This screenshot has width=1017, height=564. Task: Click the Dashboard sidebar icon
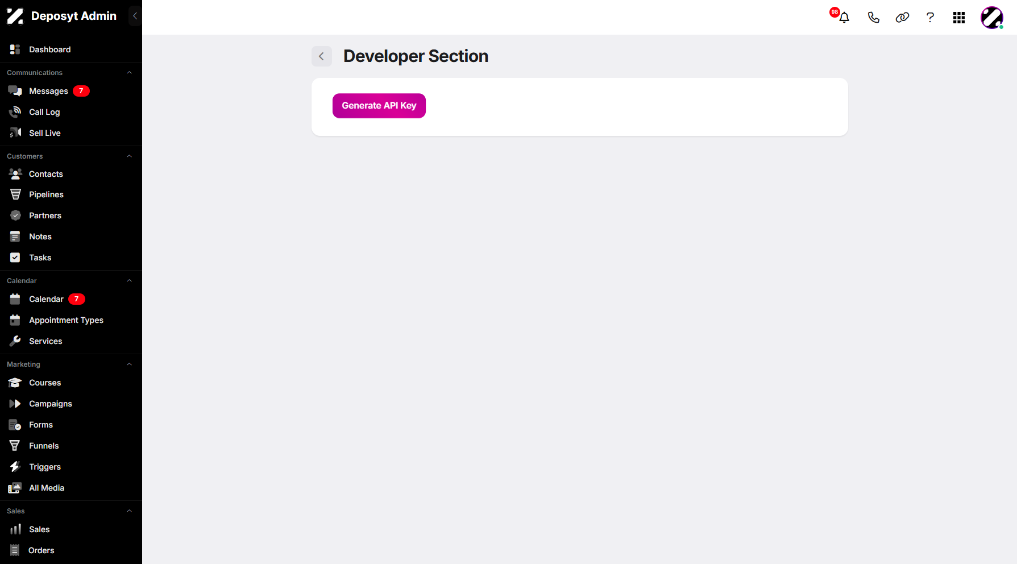[15, 49]
